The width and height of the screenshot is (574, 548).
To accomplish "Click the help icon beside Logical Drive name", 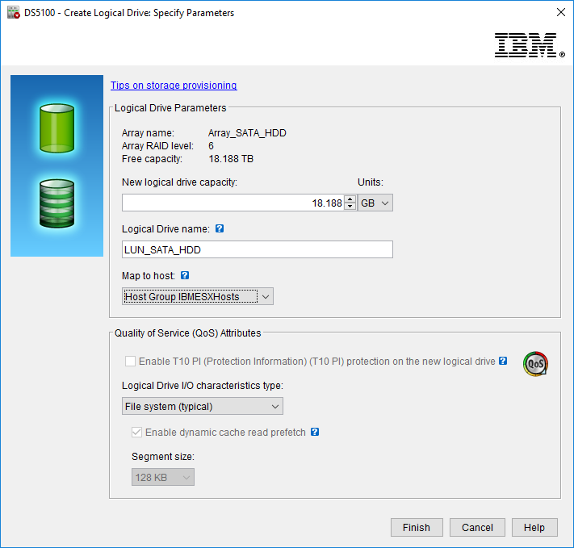I will pyautogui.click(x=220, y=229).
